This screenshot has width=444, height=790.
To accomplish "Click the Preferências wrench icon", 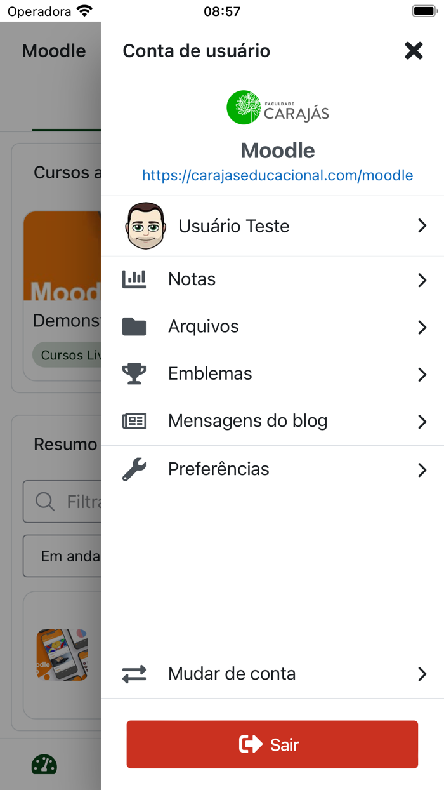I will [x=134, y=469].
